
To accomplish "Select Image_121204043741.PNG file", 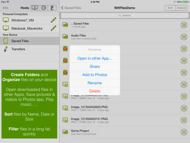I will tap(125, 120).
